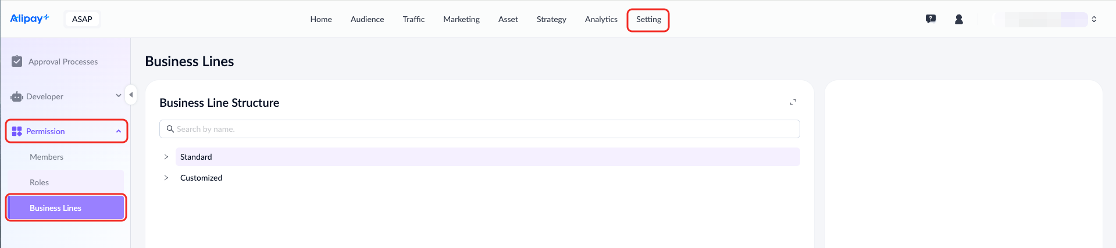This screenshot has width=1116, height=248.
Task: Open the feedback help icon
Action: (930, 19)
